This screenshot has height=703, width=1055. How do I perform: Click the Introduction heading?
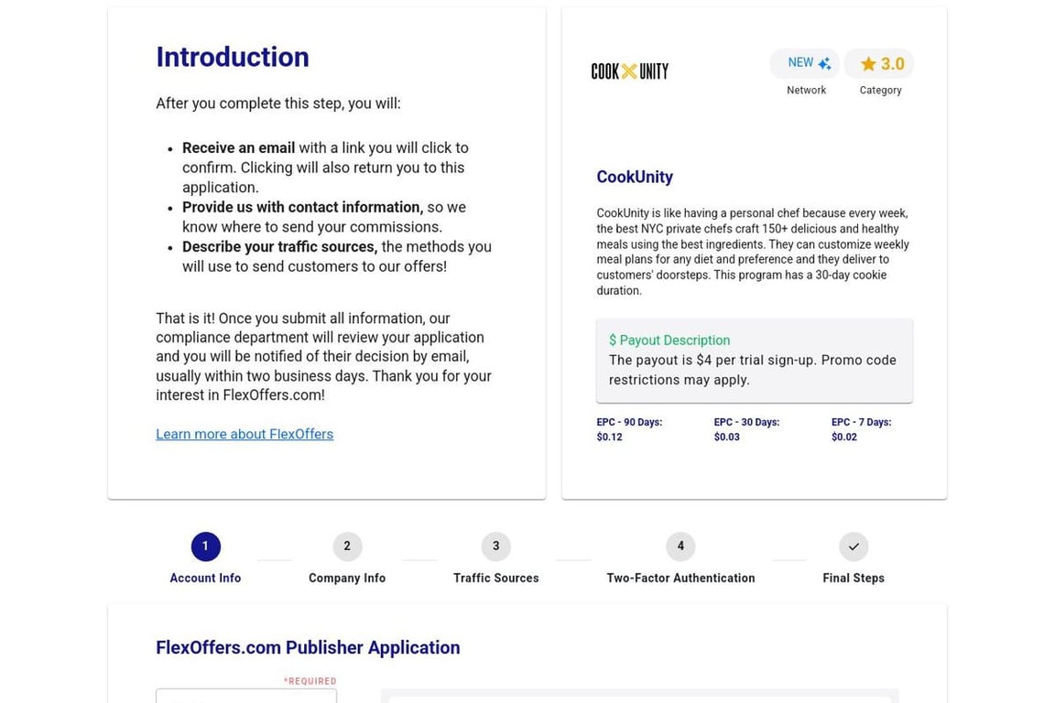click(x=232, y=57)
